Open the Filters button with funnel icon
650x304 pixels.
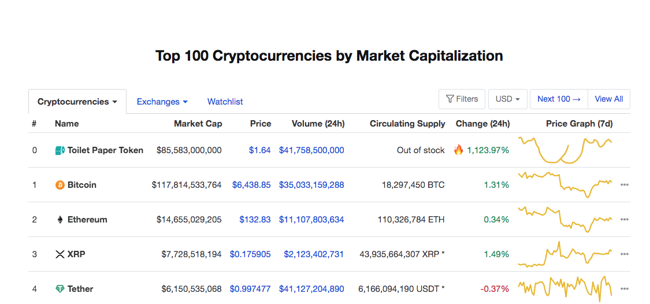pyautogui.click(x=462, y=99)
